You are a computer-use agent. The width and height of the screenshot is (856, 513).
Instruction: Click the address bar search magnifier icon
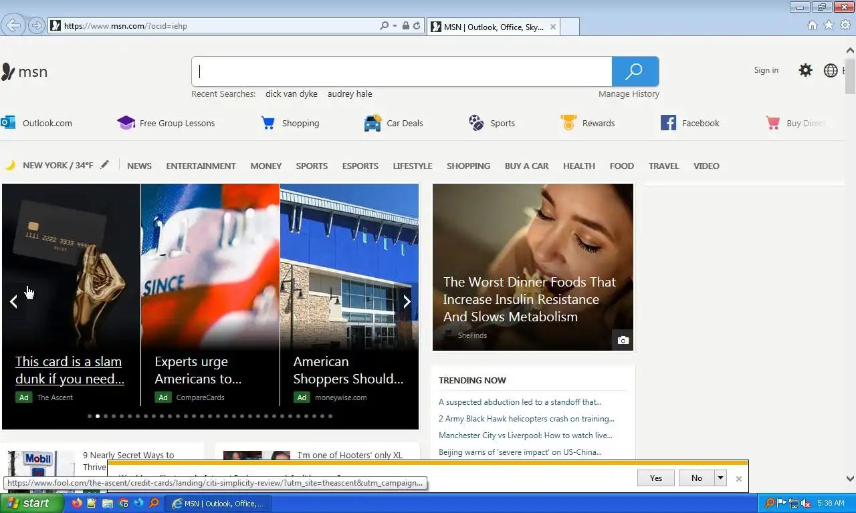tap(384, 26)
